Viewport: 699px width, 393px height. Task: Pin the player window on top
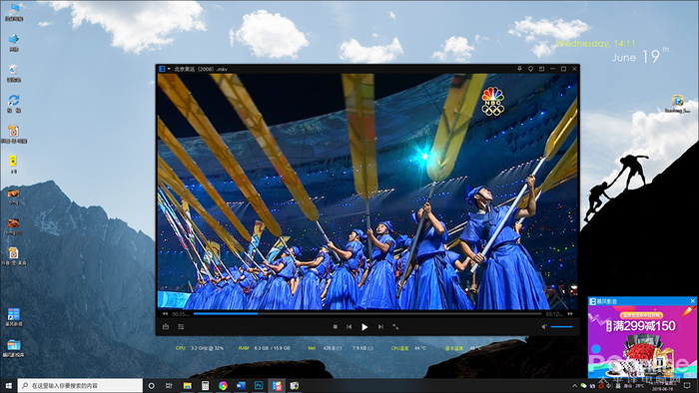point(519,69)
